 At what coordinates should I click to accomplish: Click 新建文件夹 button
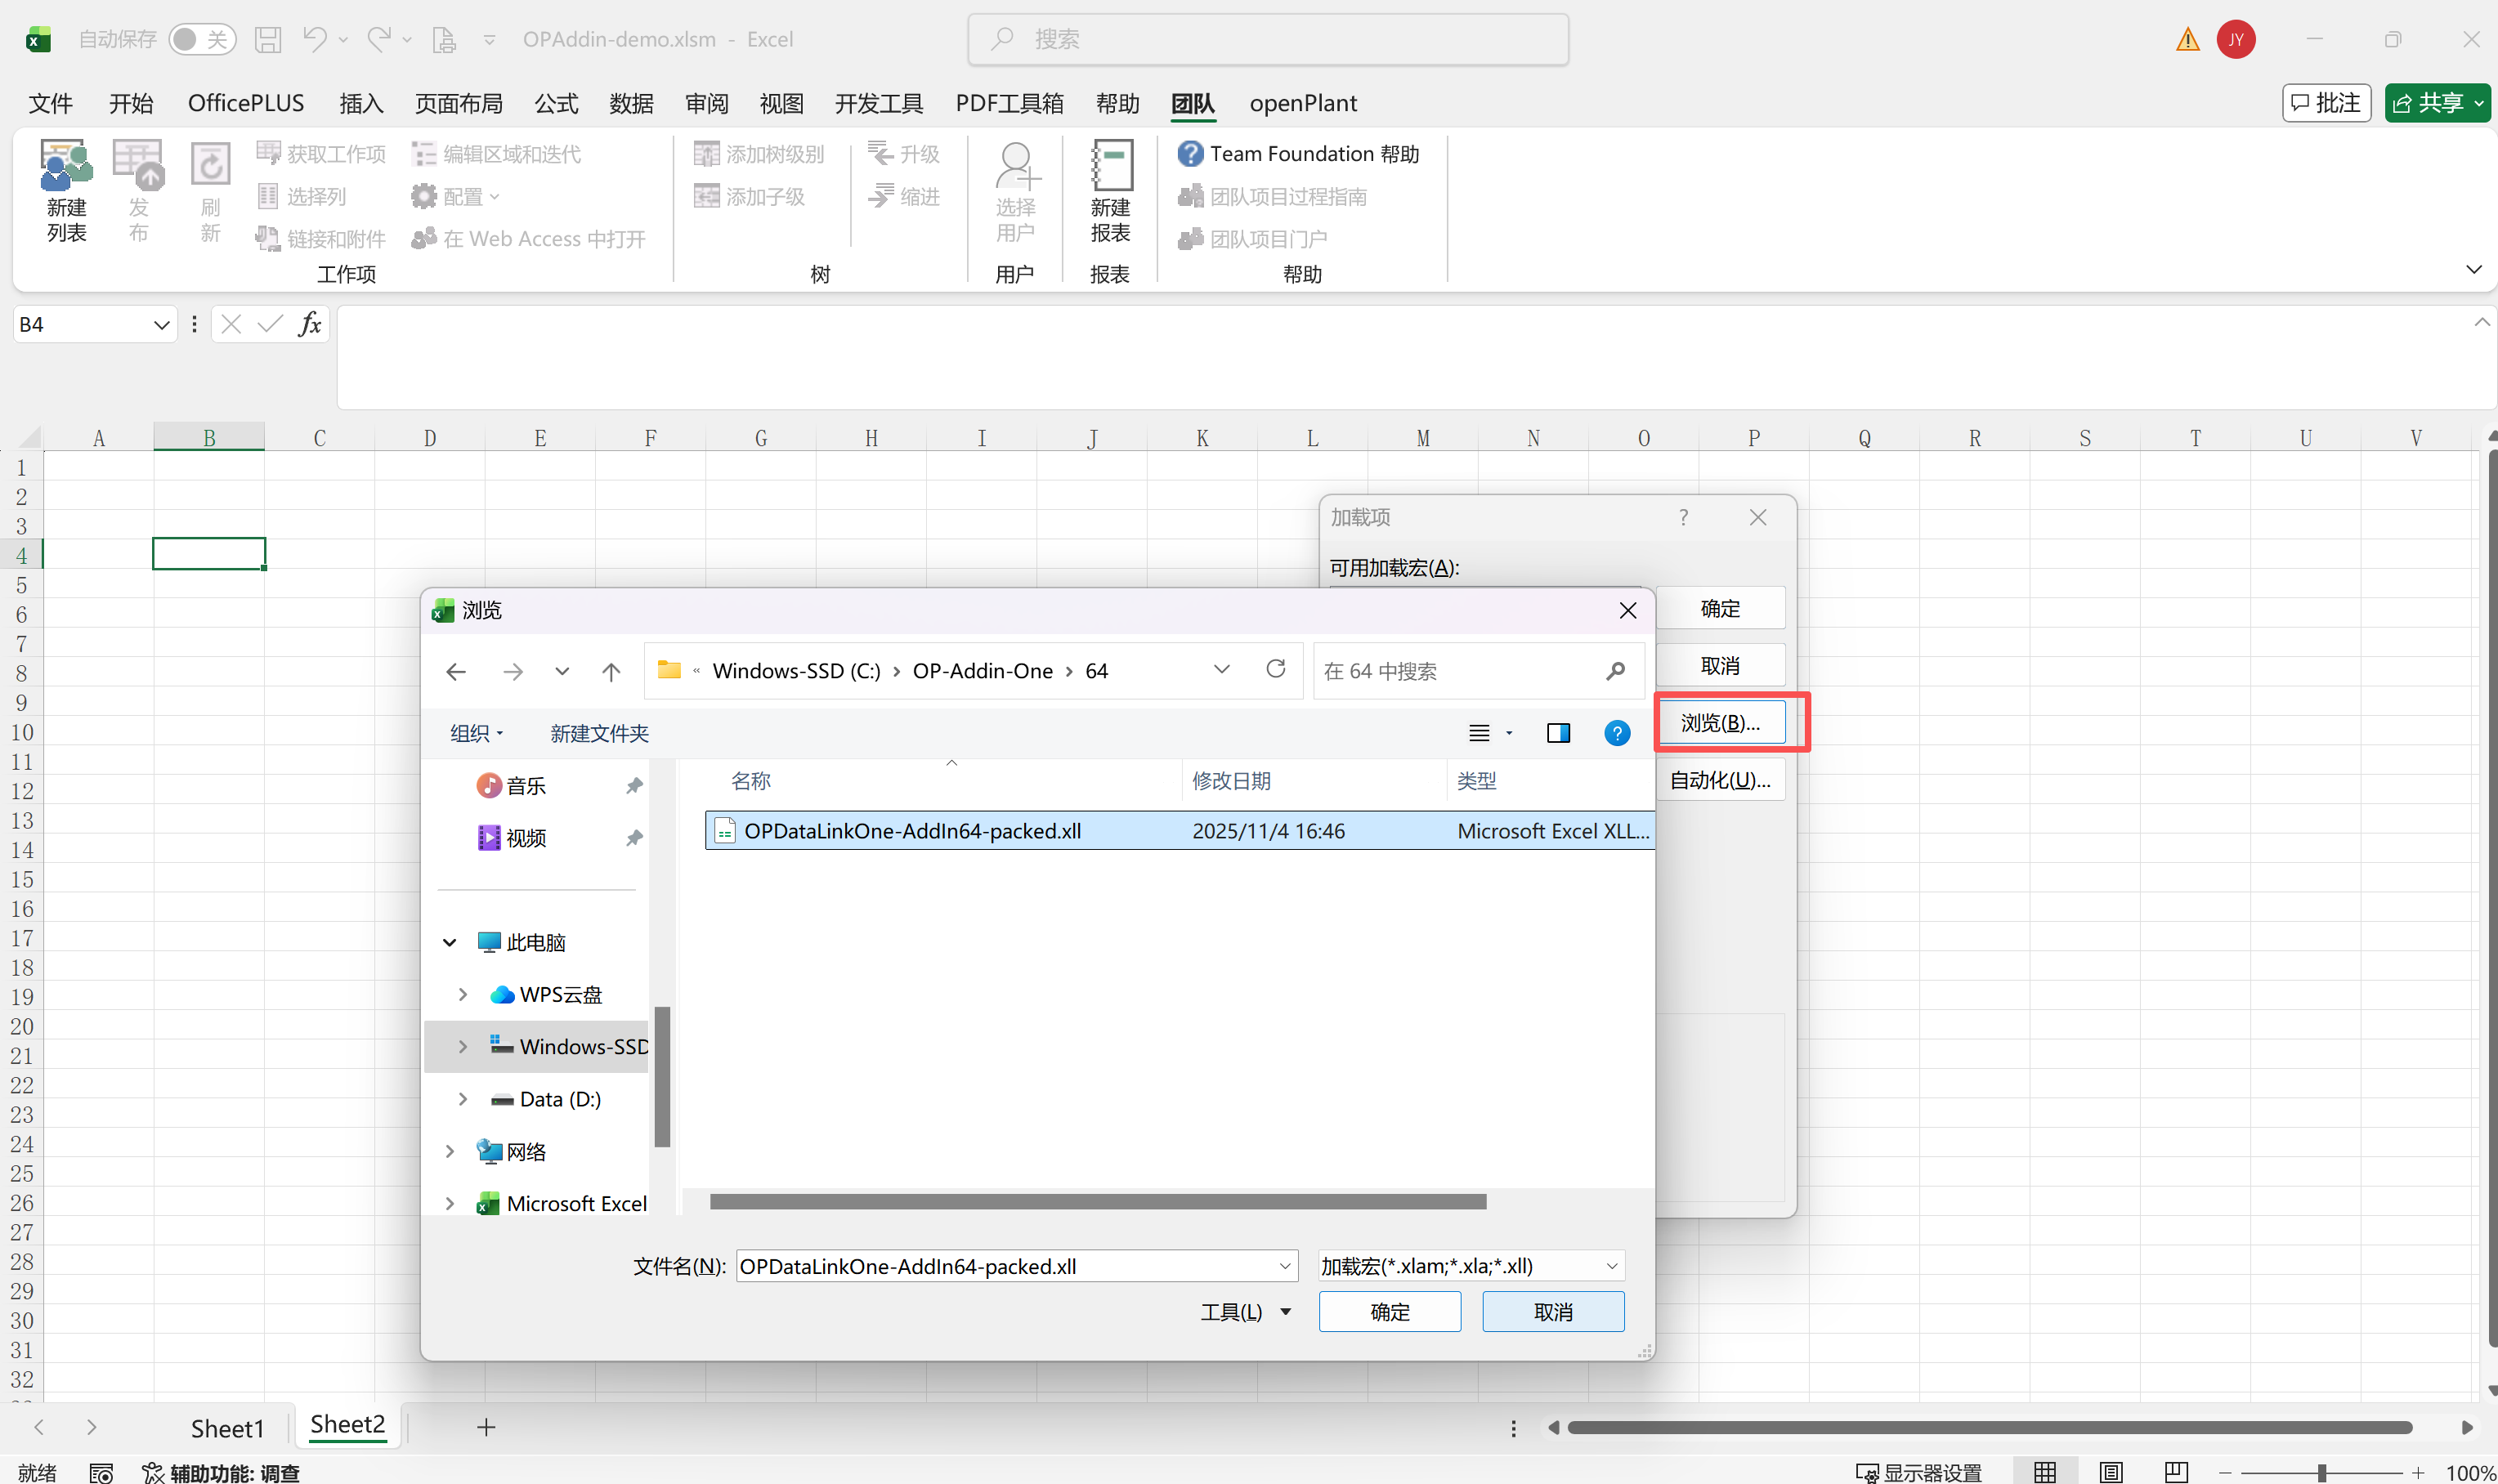(599, 733)
